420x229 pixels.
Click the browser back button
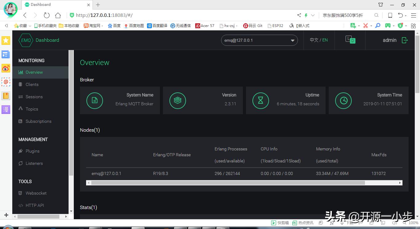[x=25, y=15]
